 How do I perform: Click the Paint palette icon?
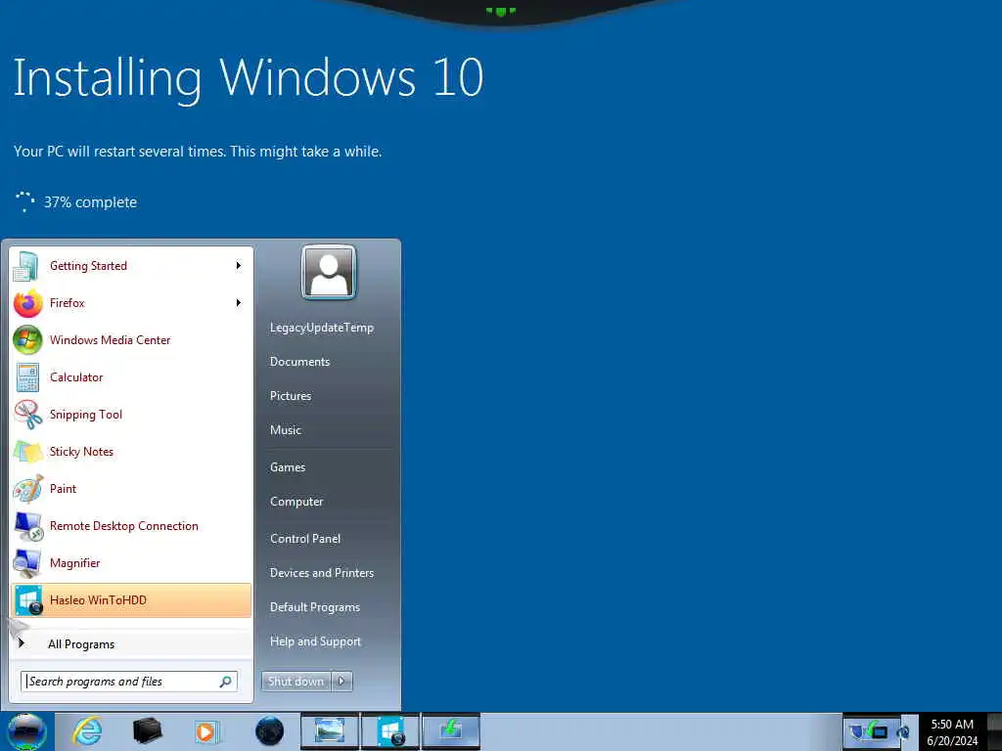pos(28,489)
